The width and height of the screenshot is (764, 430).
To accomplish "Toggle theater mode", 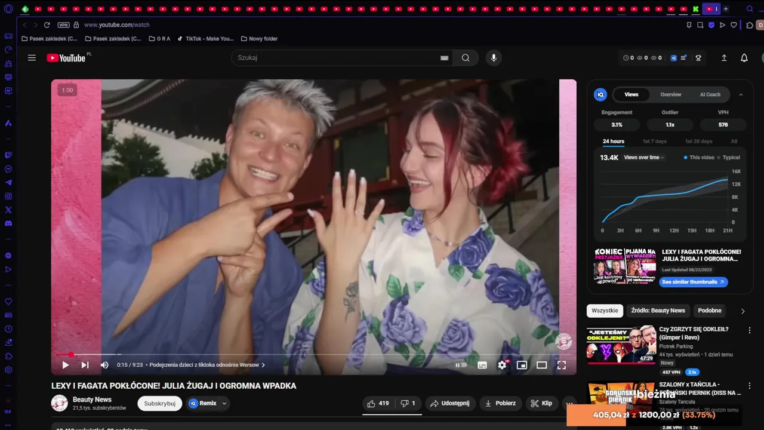I will click(541, 365).
